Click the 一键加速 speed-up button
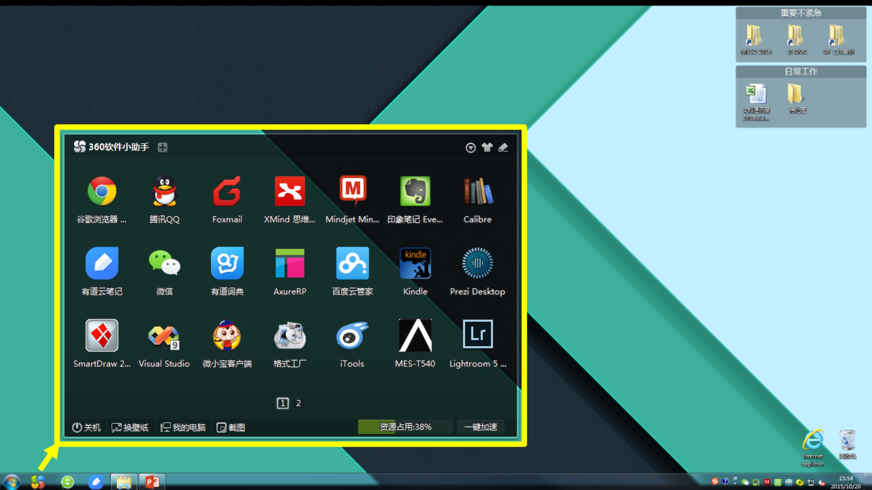The height and width of the screenshot is (490, 872). tap(481, 427)
